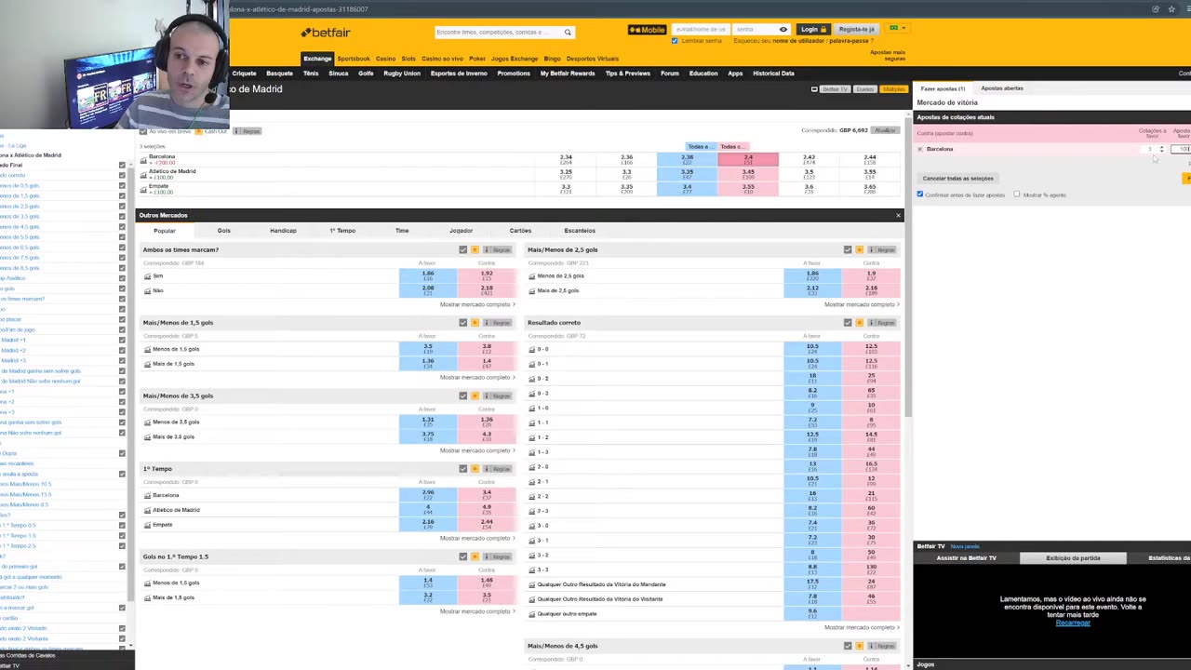The height and width of the screenshot is (670, 1191).
Task: Open Regras info for 1º Tempo market
Action: tap(499, 469)
